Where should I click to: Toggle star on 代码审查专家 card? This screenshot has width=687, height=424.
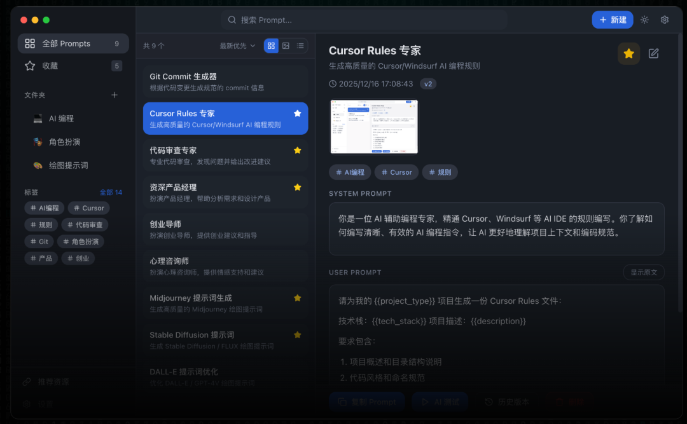(x=298, y=150)
